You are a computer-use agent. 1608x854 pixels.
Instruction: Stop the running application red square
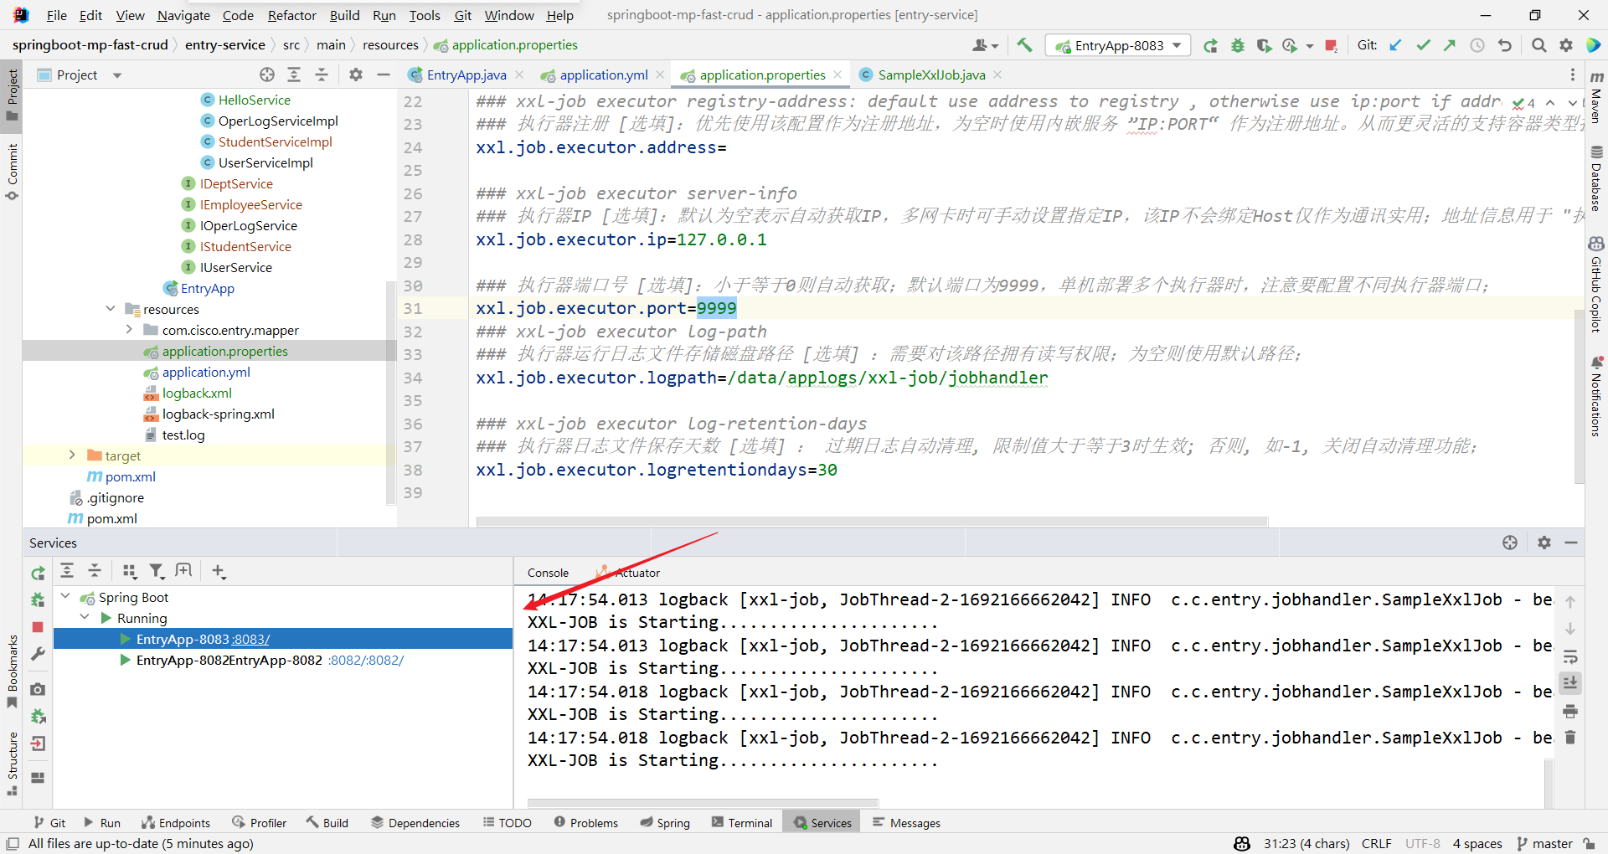(1331, 45)
